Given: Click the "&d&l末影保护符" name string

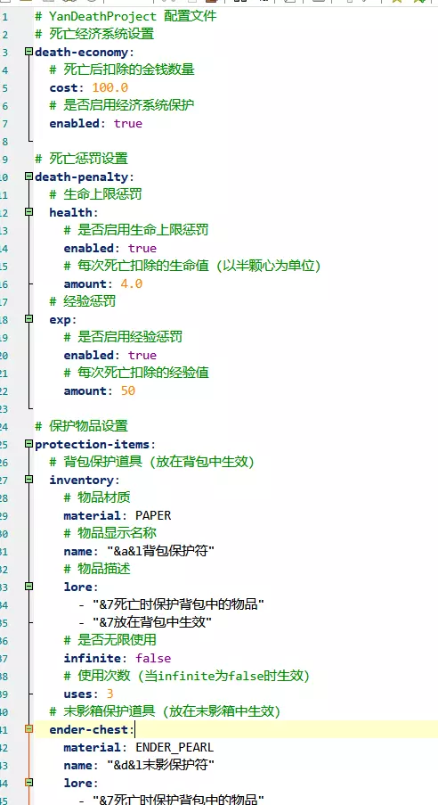Looking at the screenshot, I should pyautogui.click(x=160, y=765).
